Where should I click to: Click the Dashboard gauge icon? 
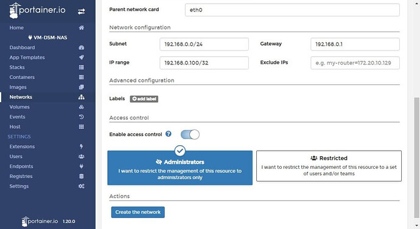pyautogui.click(x=82, y=47)
